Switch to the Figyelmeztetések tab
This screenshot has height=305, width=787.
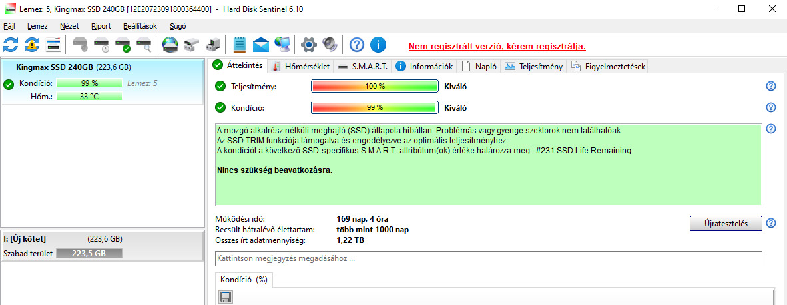click(x=608, y=66)
